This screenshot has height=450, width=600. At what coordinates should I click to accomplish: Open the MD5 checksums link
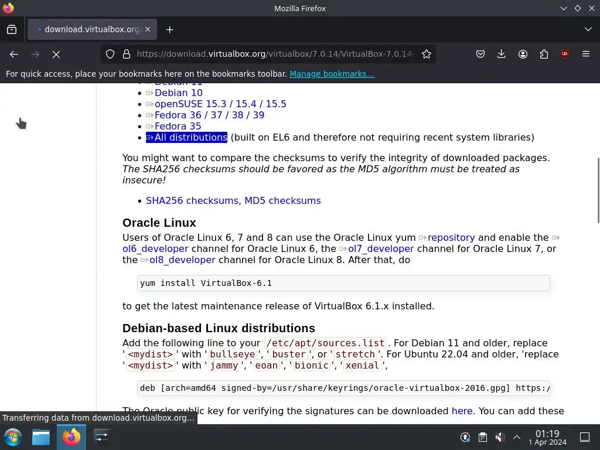(282, 200)
